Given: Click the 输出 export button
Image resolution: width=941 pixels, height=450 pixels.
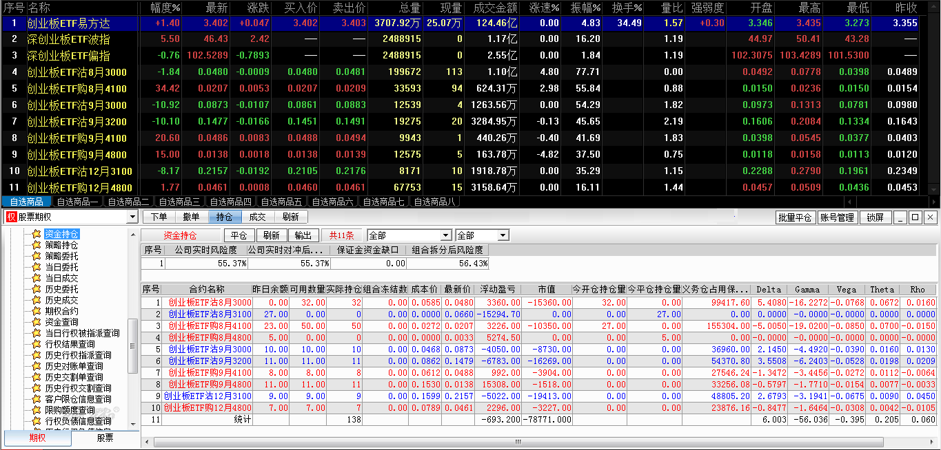Looking at the screenshot, I should coord(303,235).
